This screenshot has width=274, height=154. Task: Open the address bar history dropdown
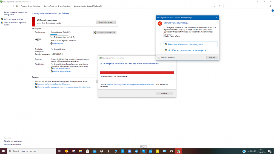[215, 6]
